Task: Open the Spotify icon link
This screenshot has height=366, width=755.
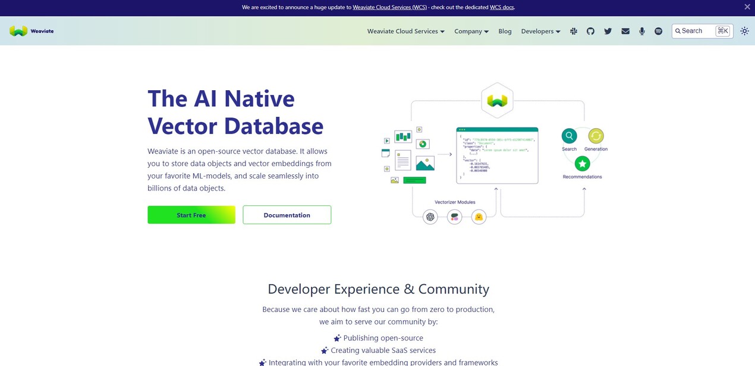Action: coord(658,31)
